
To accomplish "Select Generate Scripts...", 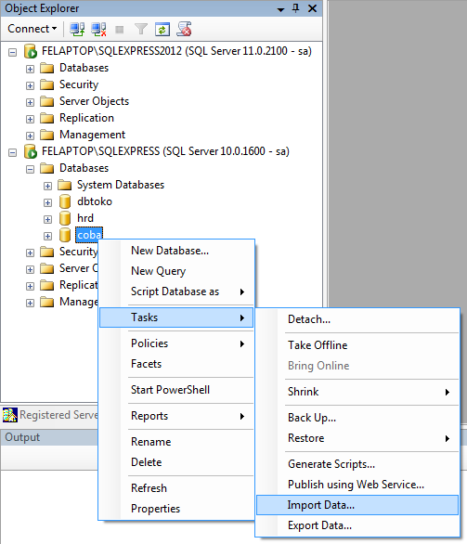I will coord(357,464).
